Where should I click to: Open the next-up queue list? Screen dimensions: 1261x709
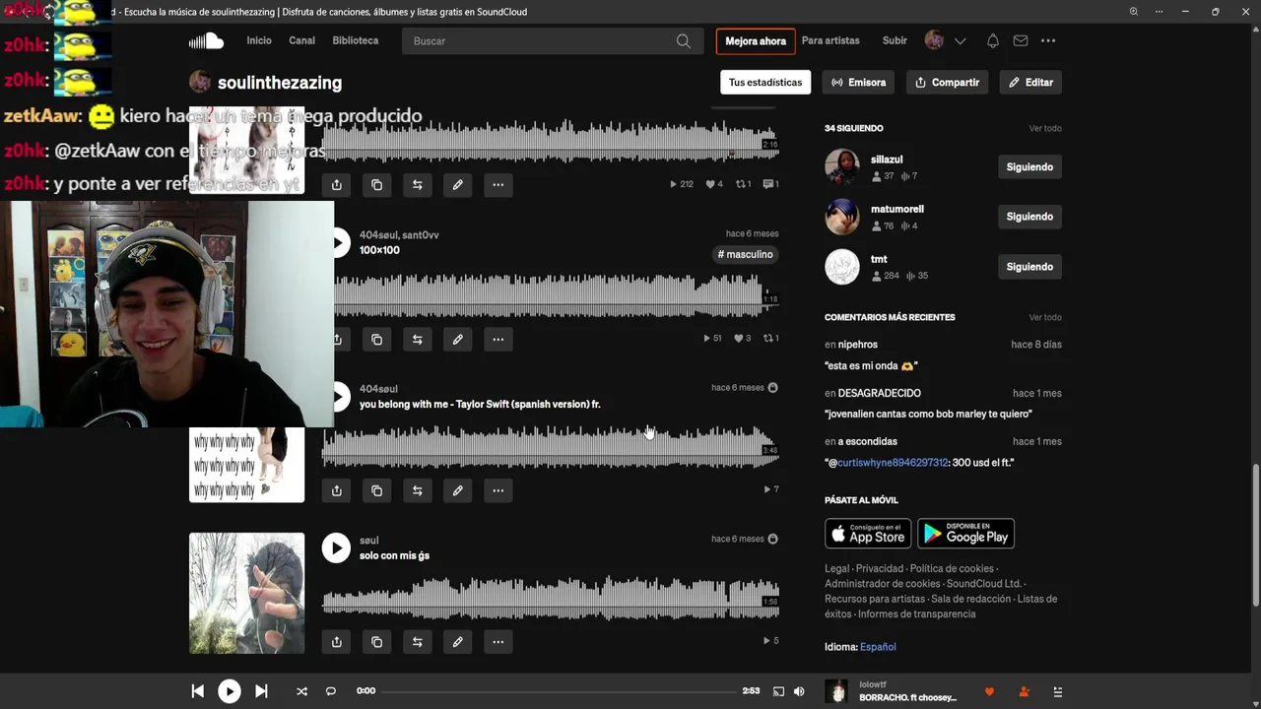click(x=1057, y=692)
